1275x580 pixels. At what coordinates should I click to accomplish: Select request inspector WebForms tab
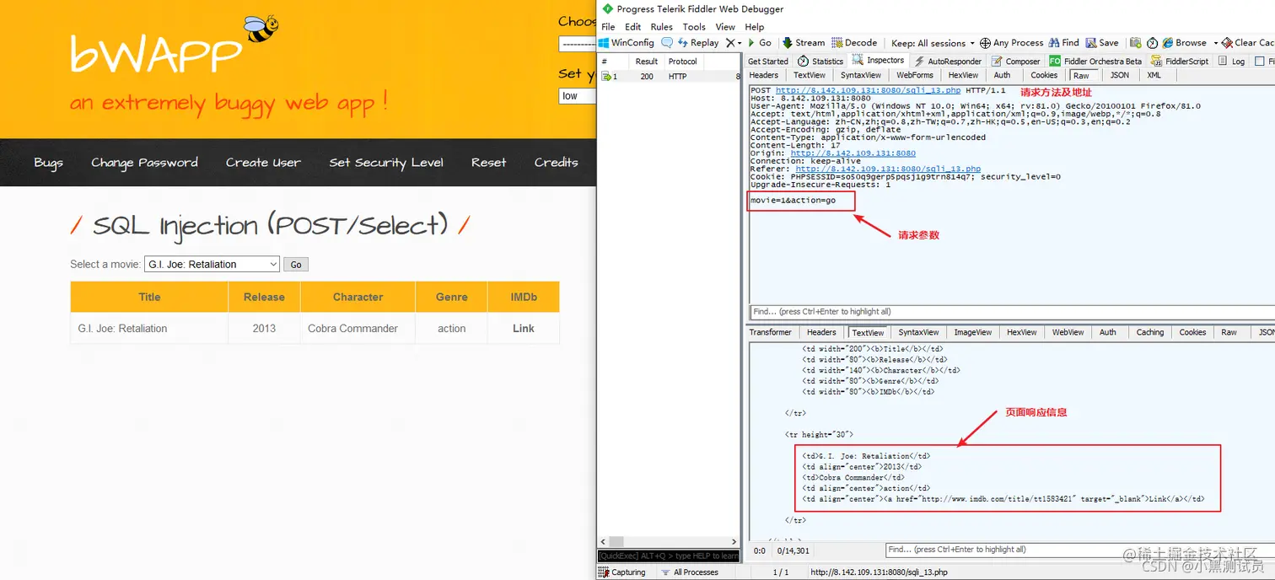[915, 75]
